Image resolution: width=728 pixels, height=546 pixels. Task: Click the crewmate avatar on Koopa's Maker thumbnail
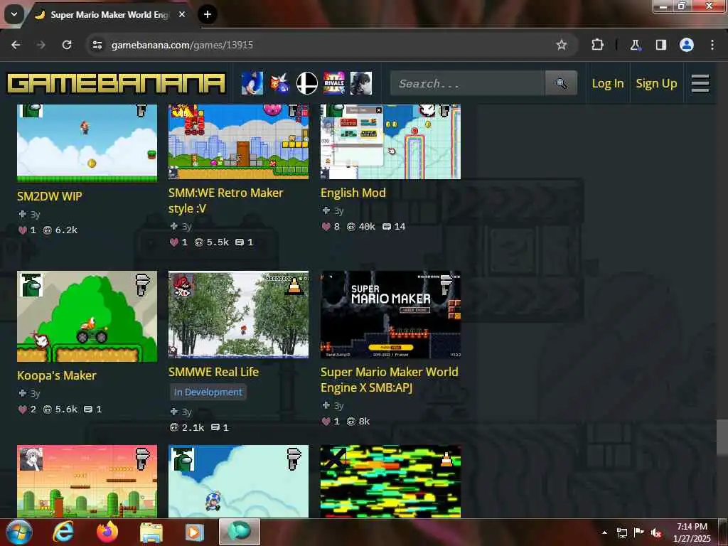point(32,286)
